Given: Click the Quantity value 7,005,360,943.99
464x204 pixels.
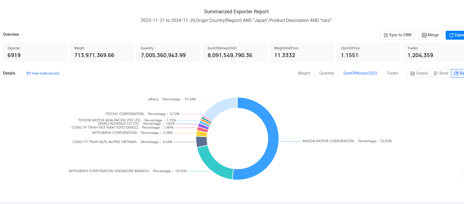Looking at the screenshot, I should tap(163, 55).
